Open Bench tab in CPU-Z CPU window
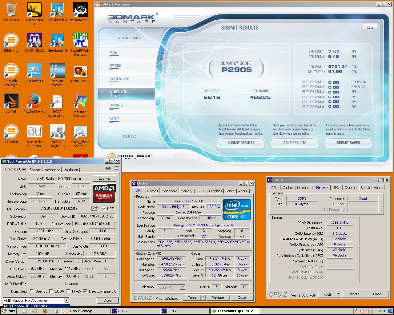394x315 pixels. 230,191
